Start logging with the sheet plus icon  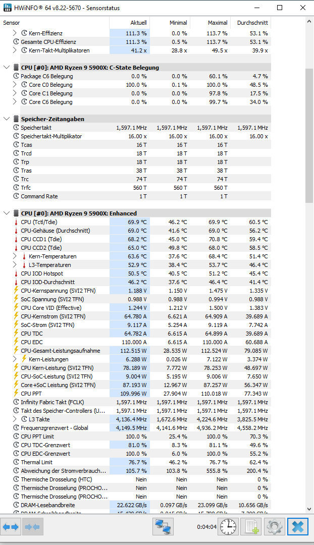251,527
